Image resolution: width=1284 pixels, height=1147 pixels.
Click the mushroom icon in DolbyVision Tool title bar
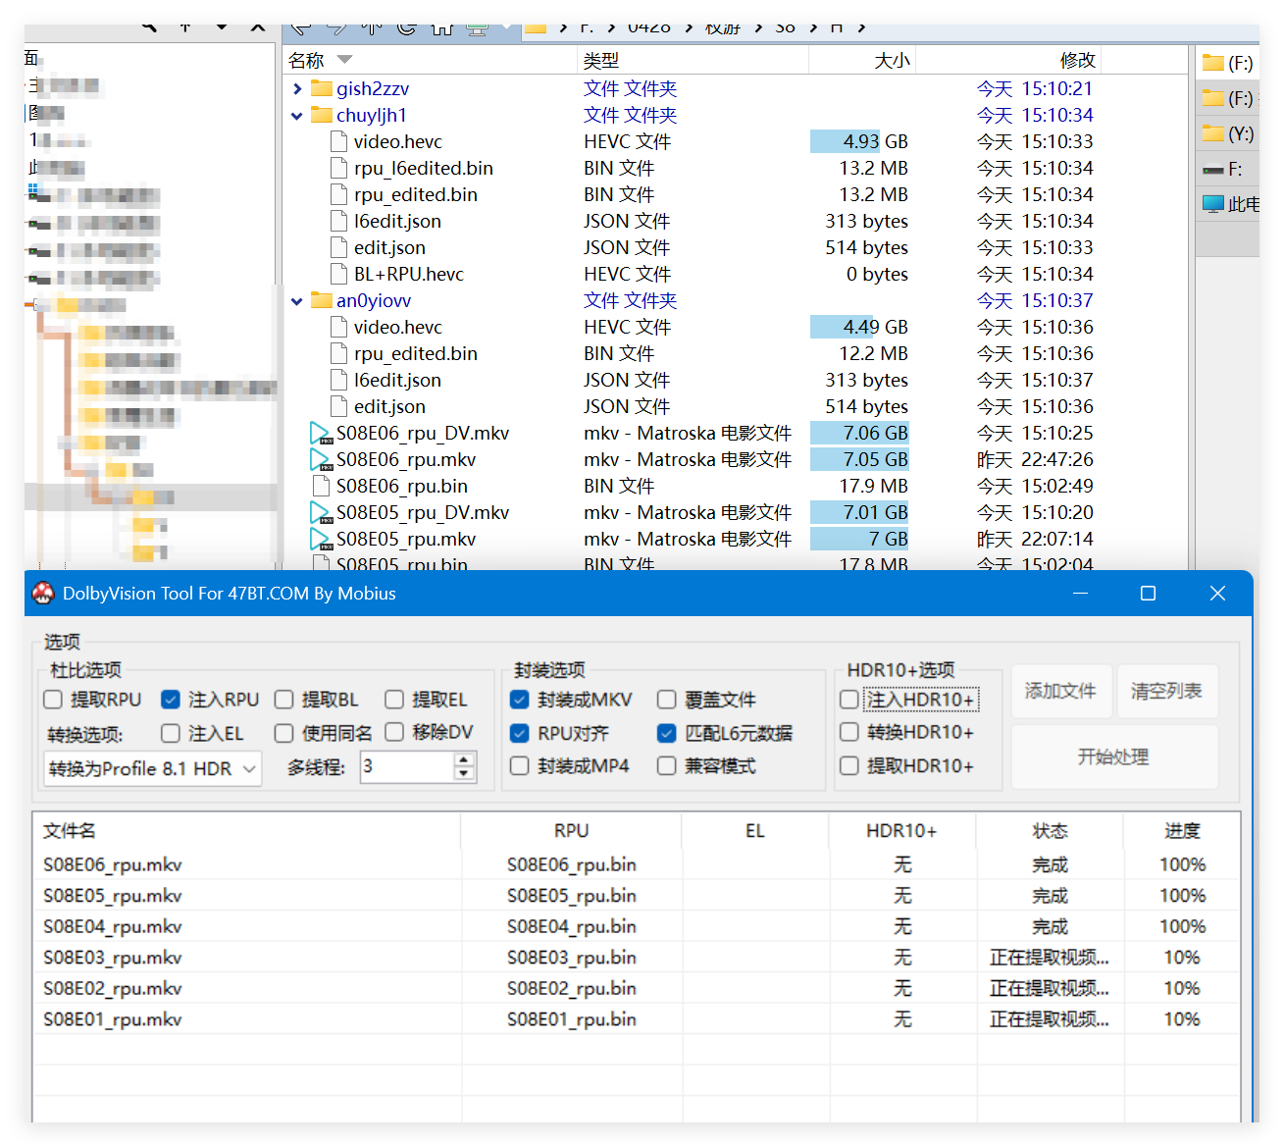point(43,594)
